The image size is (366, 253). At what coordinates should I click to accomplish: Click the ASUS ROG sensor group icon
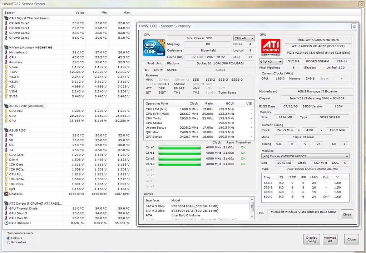pyautogui.click(x=6, y=130)
